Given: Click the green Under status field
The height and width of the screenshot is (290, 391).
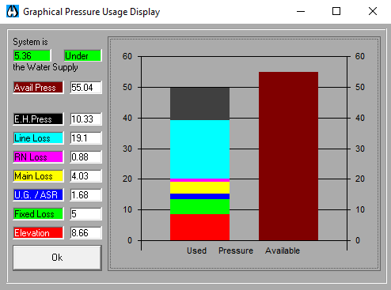Looking at the screenshot, I should click(x=82, y=56).
